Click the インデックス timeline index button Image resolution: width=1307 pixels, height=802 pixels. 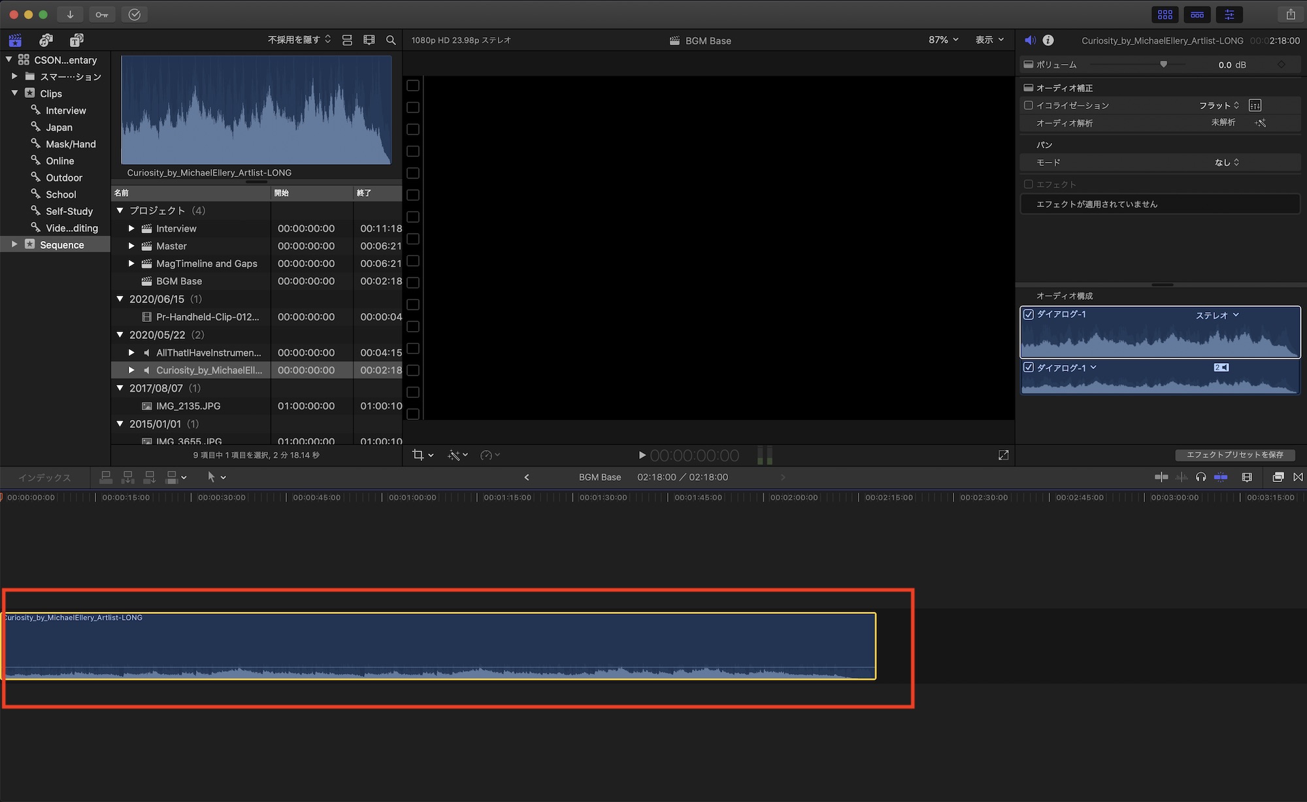44,477
